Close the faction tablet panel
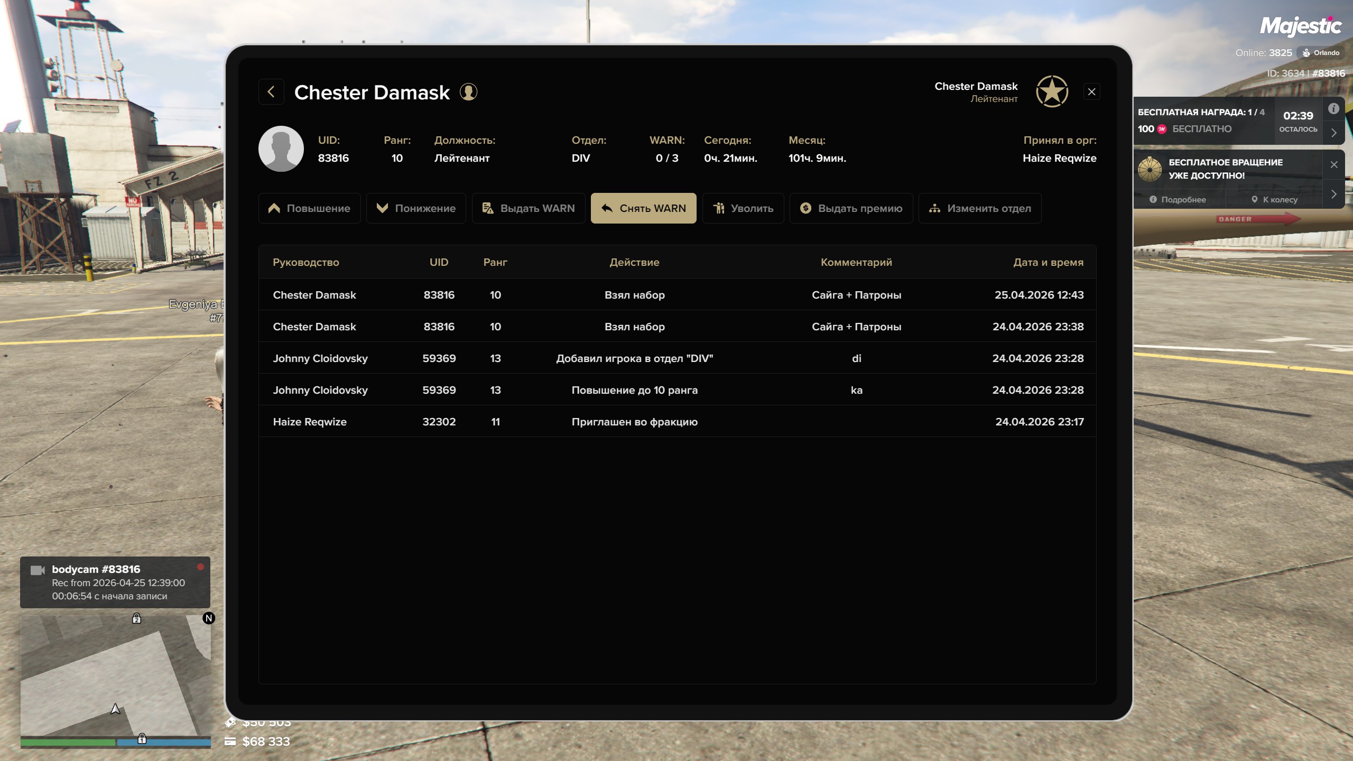 (x=1092, y=92)
